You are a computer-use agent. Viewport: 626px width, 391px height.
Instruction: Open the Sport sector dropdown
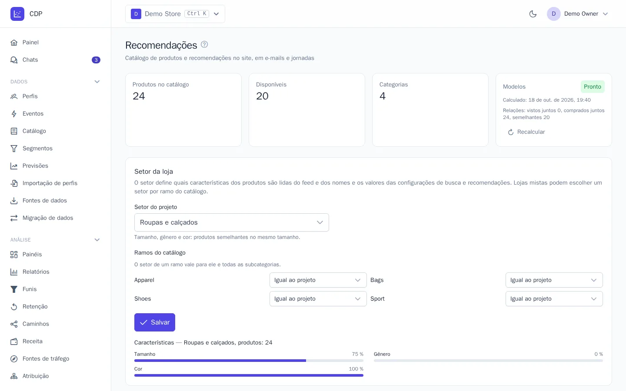pyautogui.click(x=554, y=299)
